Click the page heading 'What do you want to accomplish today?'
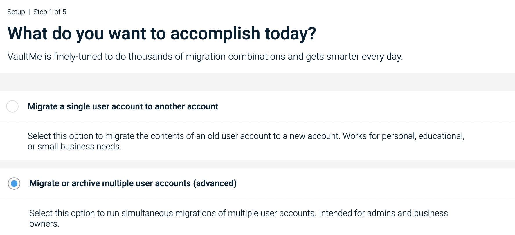 click(x=162, y=33)
